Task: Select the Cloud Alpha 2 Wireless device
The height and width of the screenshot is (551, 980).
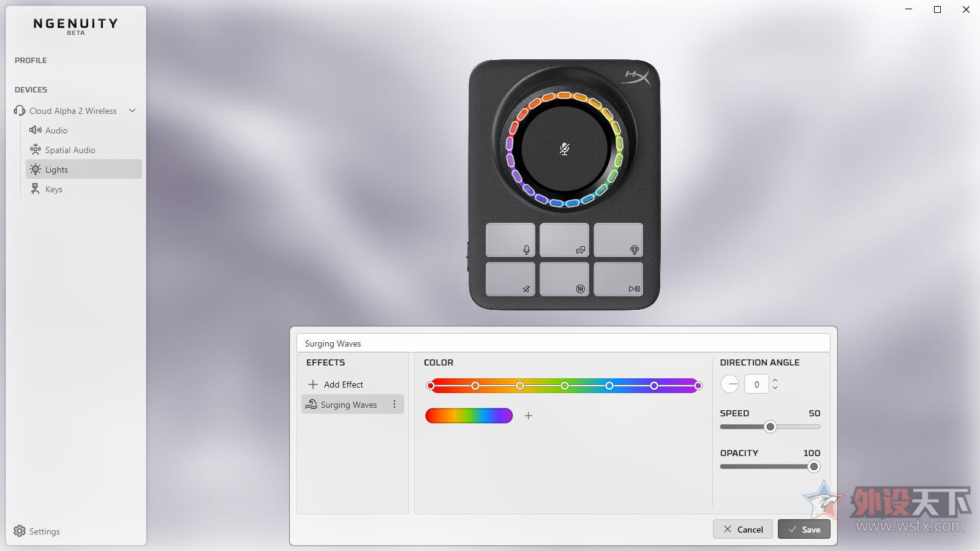Action: click(x=73, y=111)
